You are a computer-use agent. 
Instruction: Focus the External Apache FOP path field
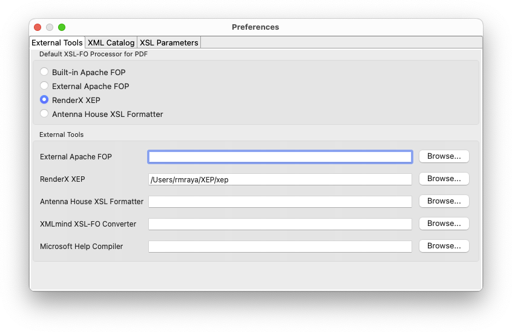(280, 157)
